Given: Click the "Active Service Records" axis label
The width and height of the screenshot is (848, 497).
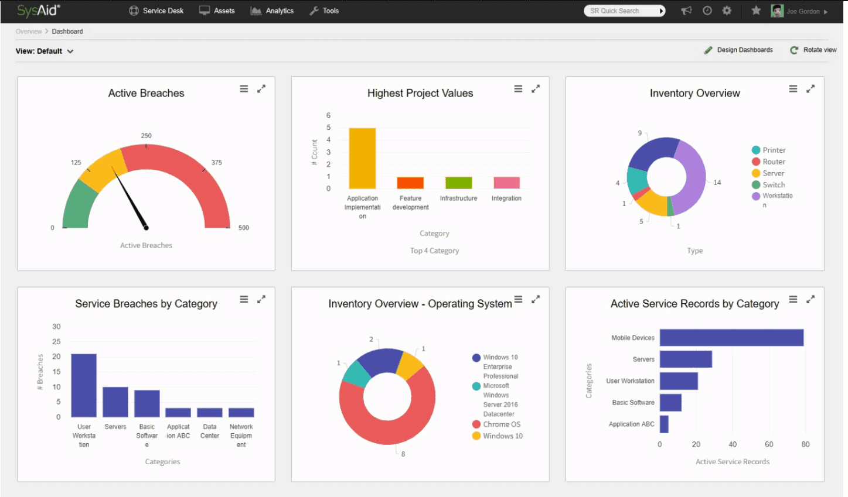Looking at the screenshot, I should (x=733, y=462).
